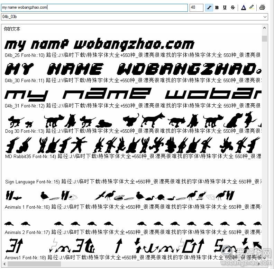Change the font size 48 field
Viewport: 274px width, 269px height.
[197, 8]
